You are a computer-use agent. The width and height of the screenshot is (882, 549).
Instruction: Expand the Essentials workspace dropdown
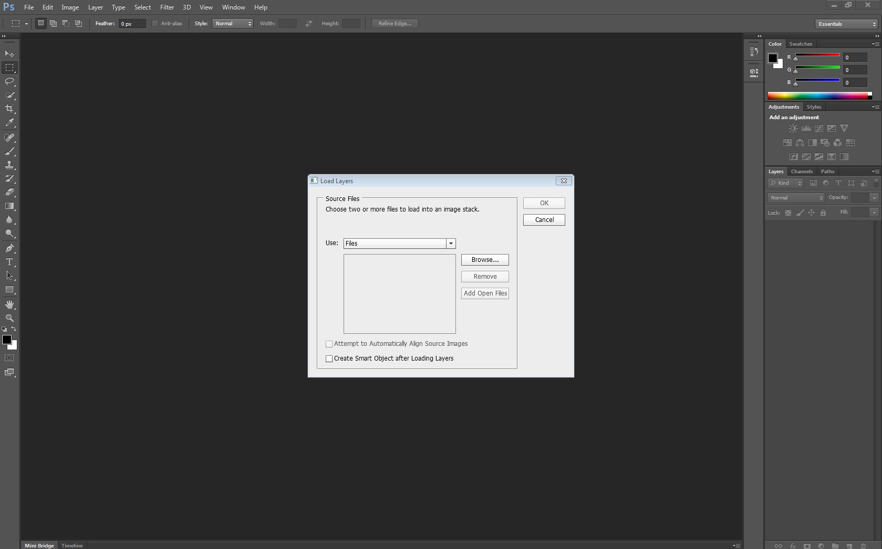pos(847,24)
